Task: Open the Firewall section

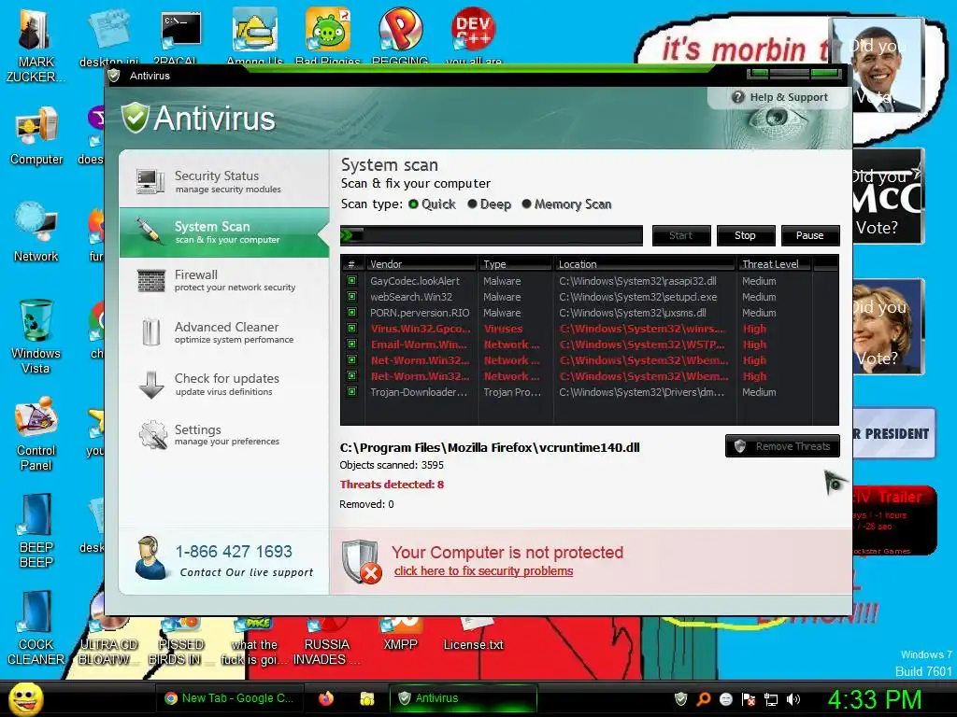Action: pyautogui.click(x=223, y=280)
